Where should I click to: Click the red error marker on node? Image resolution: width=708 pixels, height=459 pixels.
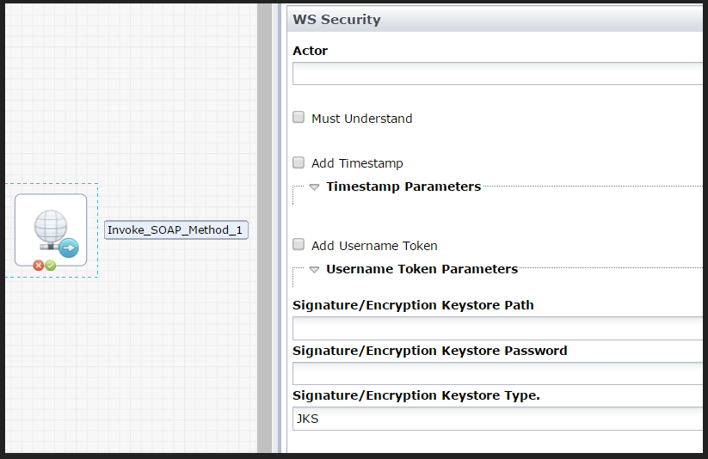pos(39,265)
